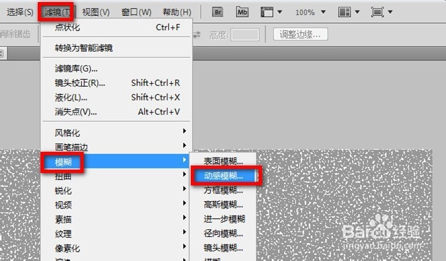Open the screen mode dropdown arrow
Image resolution: width=446 pixels, height=261 pixels.
tap(390, 12)
